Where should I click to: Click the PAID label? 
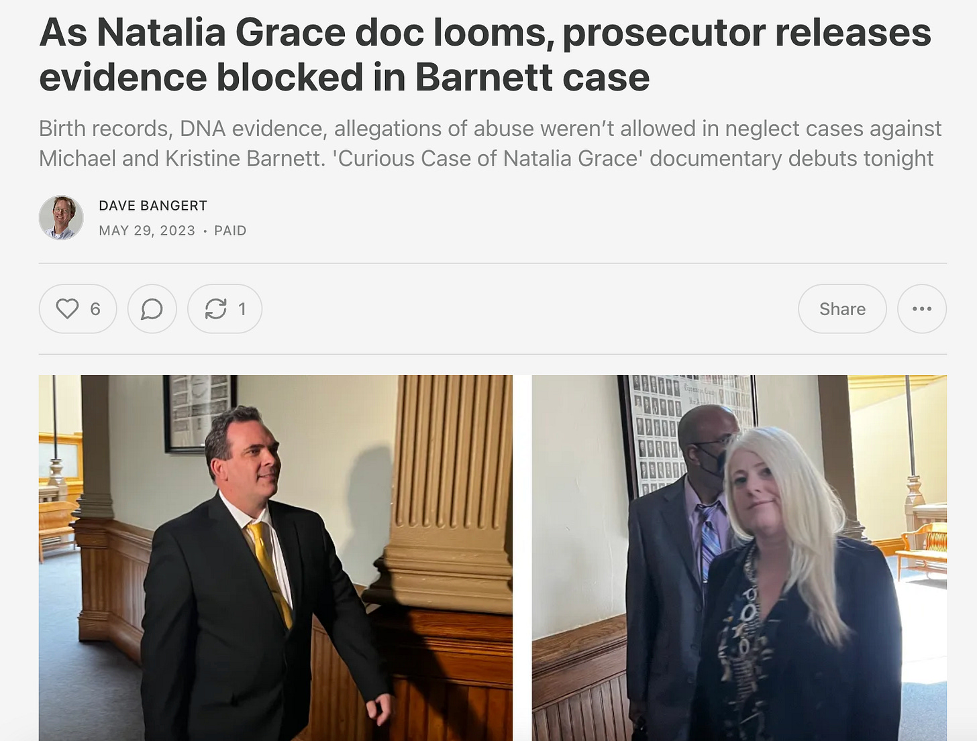click(230, 231)
